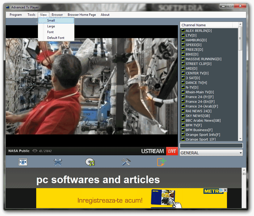Click the pc softwares and articles heading
This screenshot has width=254, height=216.
coord(98,180)
